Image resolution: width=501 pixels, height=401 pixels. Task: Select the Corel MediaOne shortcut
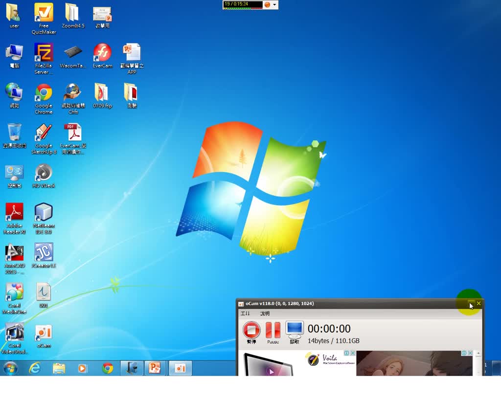click(x=14, y=298)
